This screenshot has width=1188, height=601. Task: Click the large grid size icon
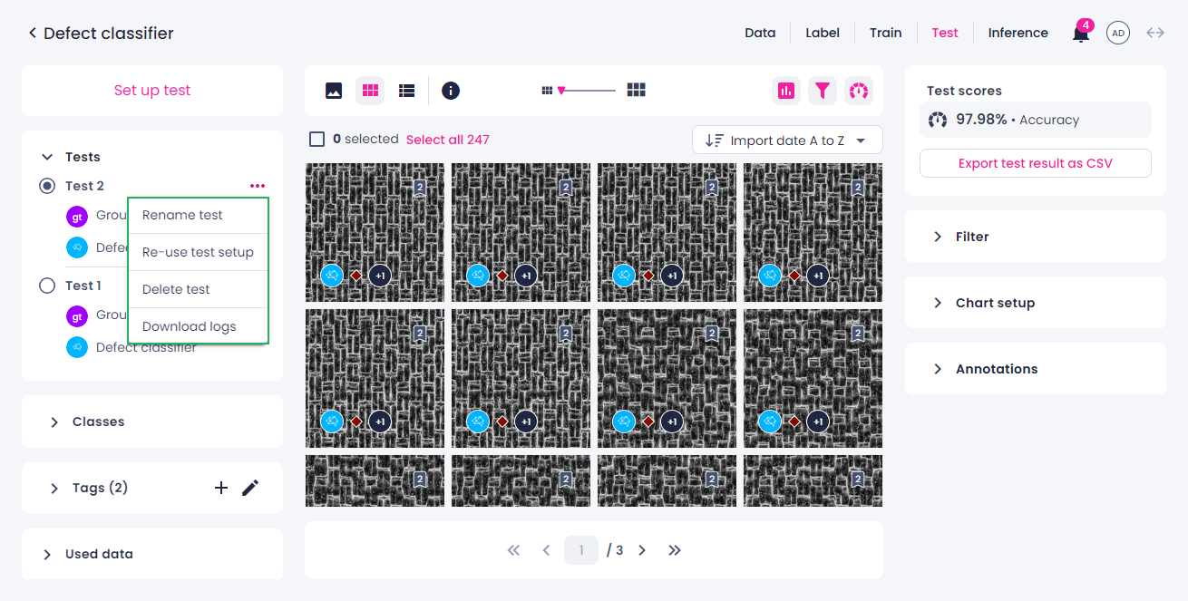[637, 90]
